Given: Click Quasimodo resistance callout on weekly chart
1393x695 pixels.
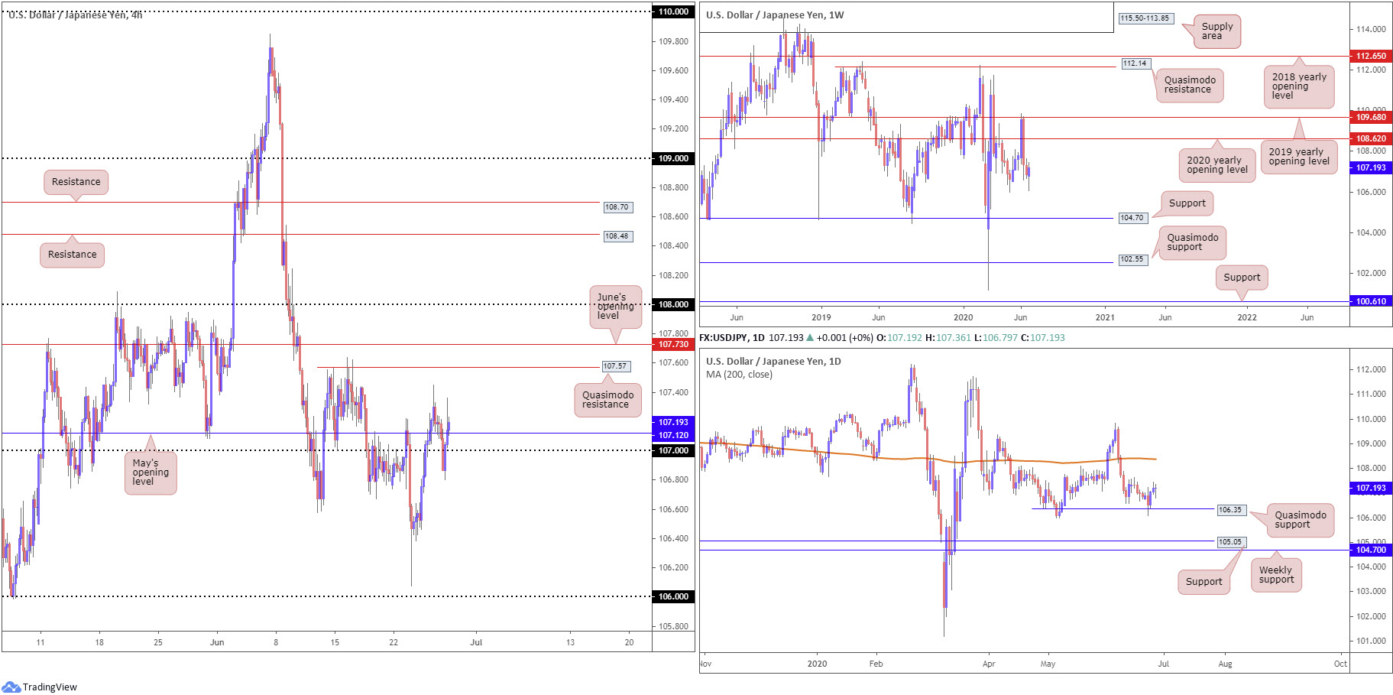Looking at the screenshot, I should (x=1189, y=85).
